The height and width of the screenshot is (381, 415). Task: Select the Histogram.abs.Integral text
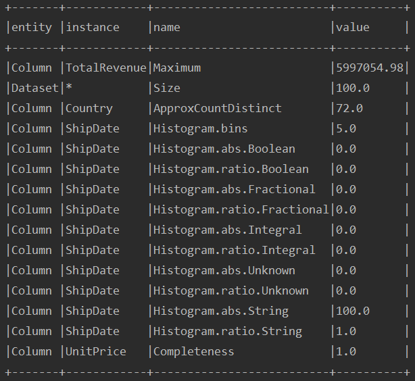click(x=227, y=230)
